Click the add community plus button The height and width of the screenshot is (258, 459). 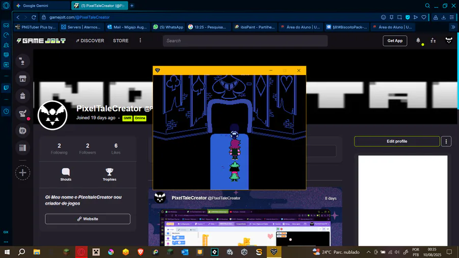(22, 172)
